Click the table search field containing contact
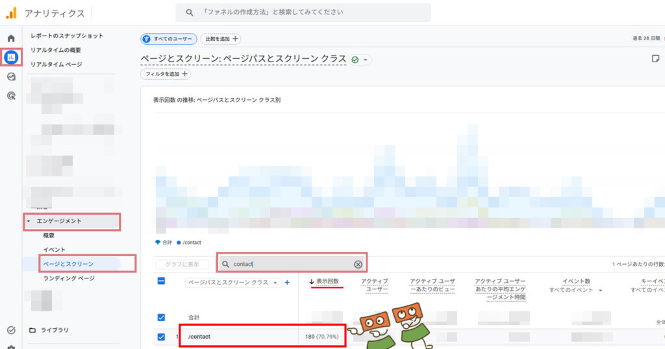The height and width of the screenshot is (349, 665). 292,264
